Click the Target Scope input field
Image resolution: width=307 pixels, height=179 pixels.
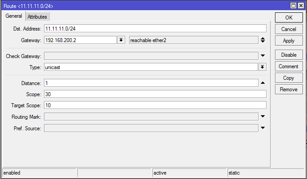tap(155, 105)
